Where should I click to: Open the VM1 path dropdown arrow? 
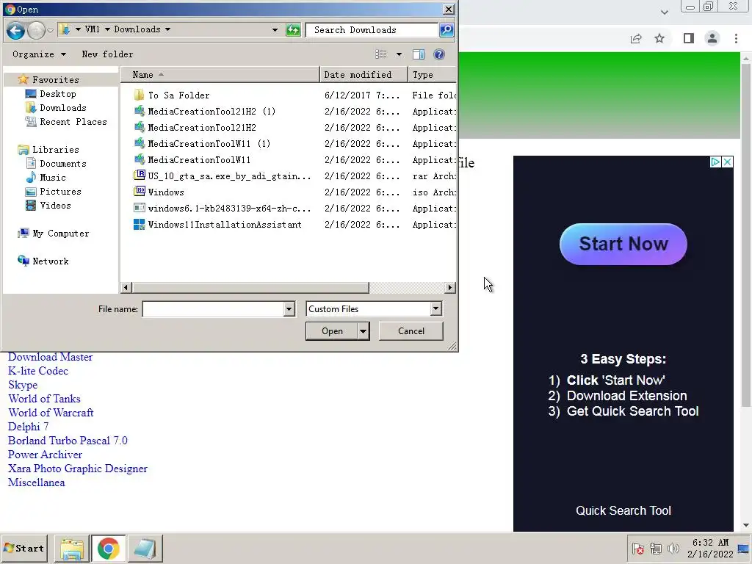pyautogui.click(x=107, y=29)
